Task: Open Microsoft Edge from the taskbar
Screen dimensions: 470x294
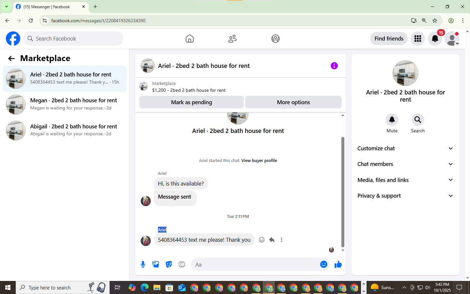Action: coord(145,287)
